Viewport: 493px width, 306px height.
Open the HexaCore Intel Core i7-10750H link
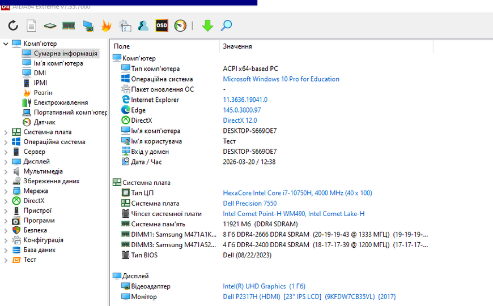click(297, 193)
